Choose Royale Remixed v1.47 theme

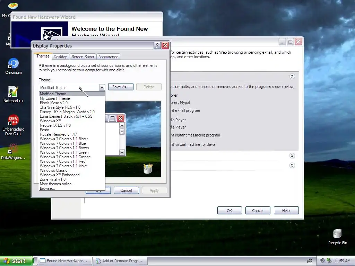click(72, 134)
